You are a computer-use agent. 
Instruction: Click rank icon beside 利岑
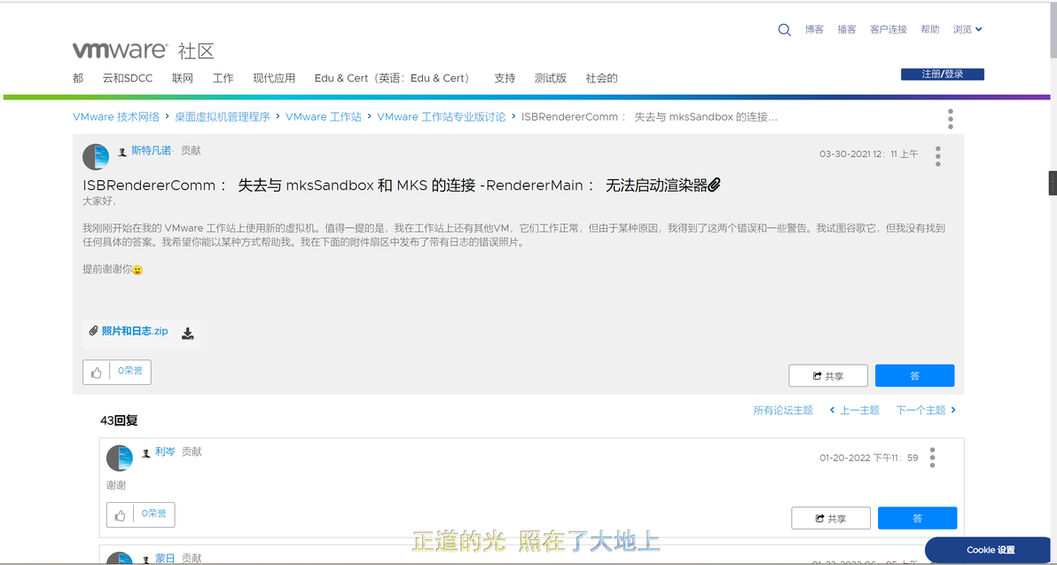[x=145, y=453]
